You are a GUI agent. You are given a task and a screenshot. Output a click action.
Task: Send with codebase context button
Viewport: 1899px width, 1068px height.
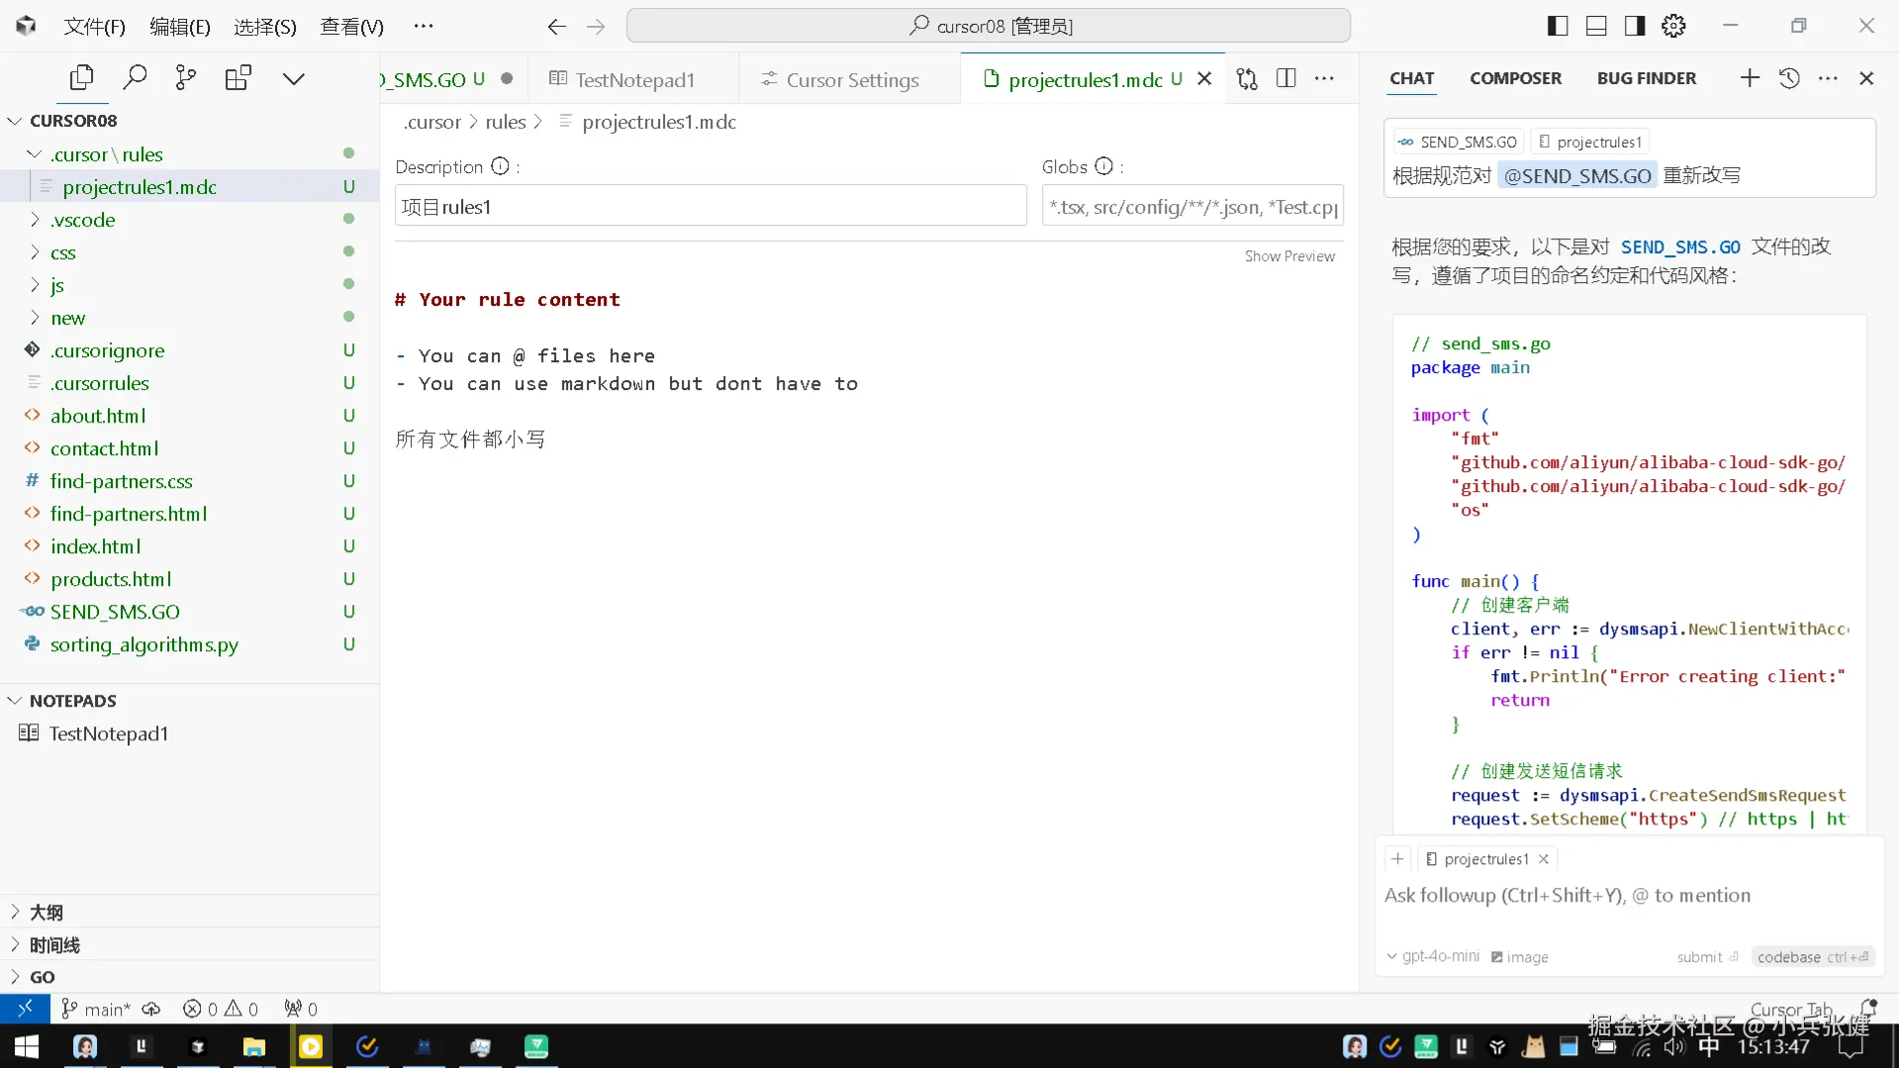click(1812, 957)
